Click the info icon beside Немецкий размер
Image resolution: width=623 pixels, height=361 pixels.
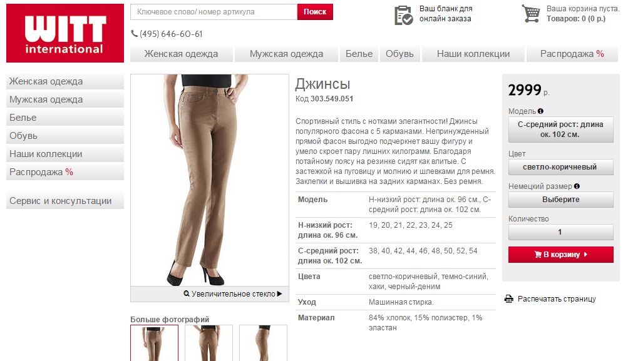pos(577,186)
